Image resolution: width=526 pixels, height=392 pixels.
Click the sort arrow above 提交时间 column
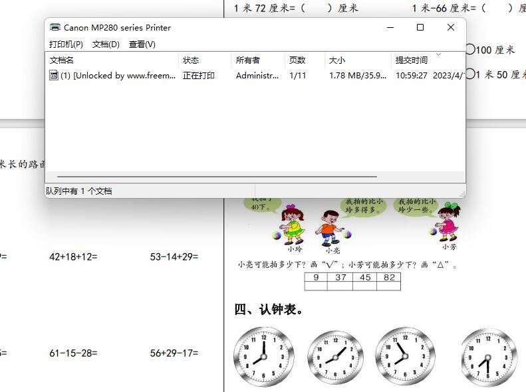click(438, 54)
